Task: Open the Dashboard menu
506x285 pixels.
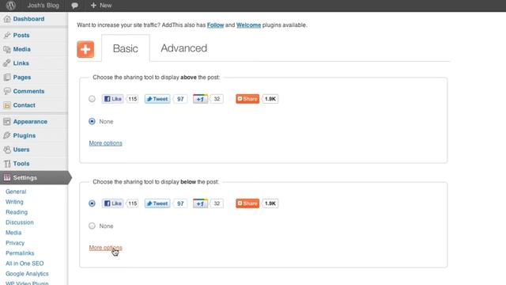Action: 28,19
